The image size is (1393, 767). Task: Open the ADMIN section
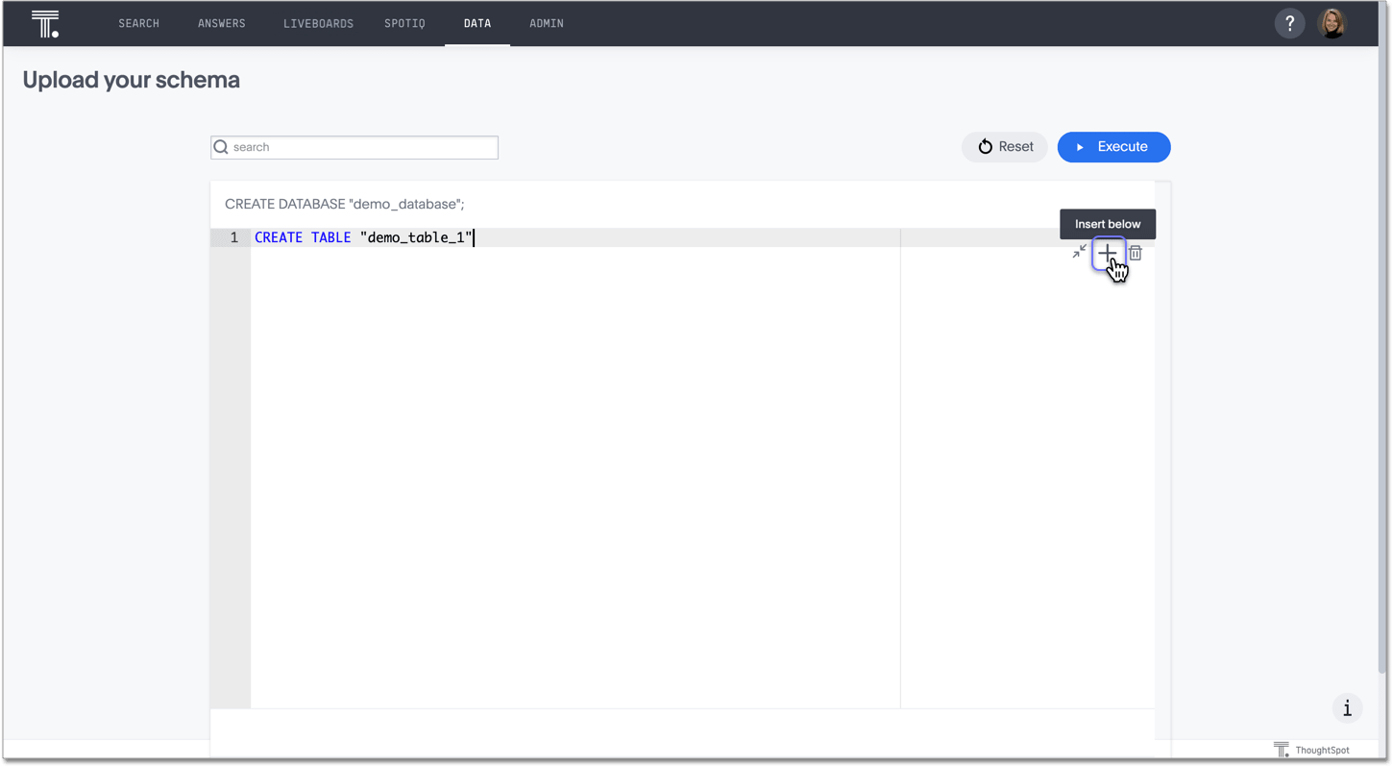point(546,23)
